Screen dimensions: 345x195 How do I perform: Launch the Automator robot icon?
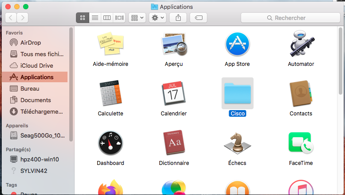point(301,45)
